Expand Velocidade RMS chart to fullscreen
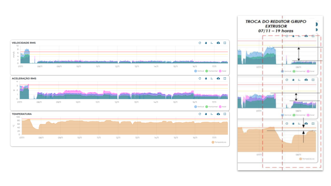Viewport: 331px width, 186px height. click(225, 43)
